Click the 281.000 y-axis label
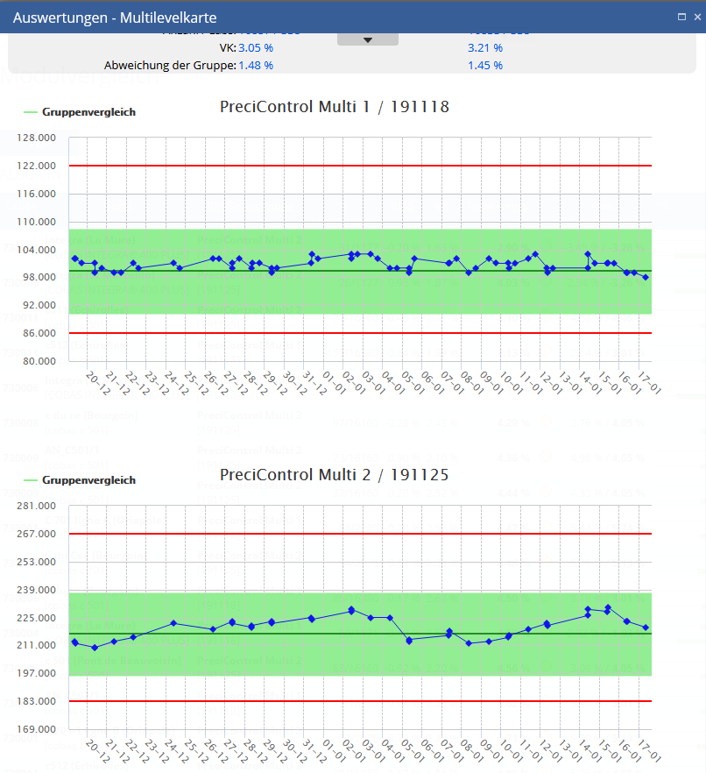 point(37,506)
